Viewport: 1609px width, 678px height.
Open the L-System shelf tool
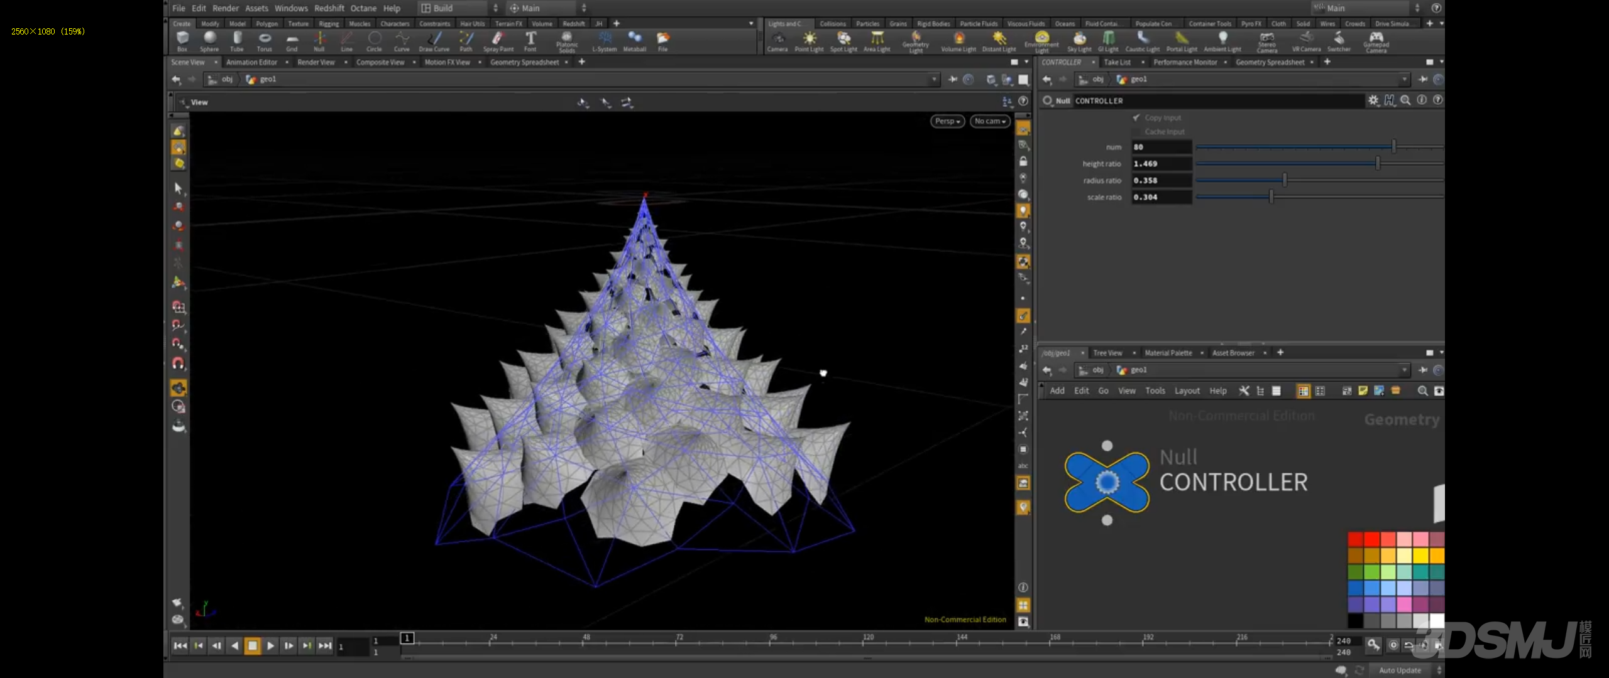coord(605,41)
